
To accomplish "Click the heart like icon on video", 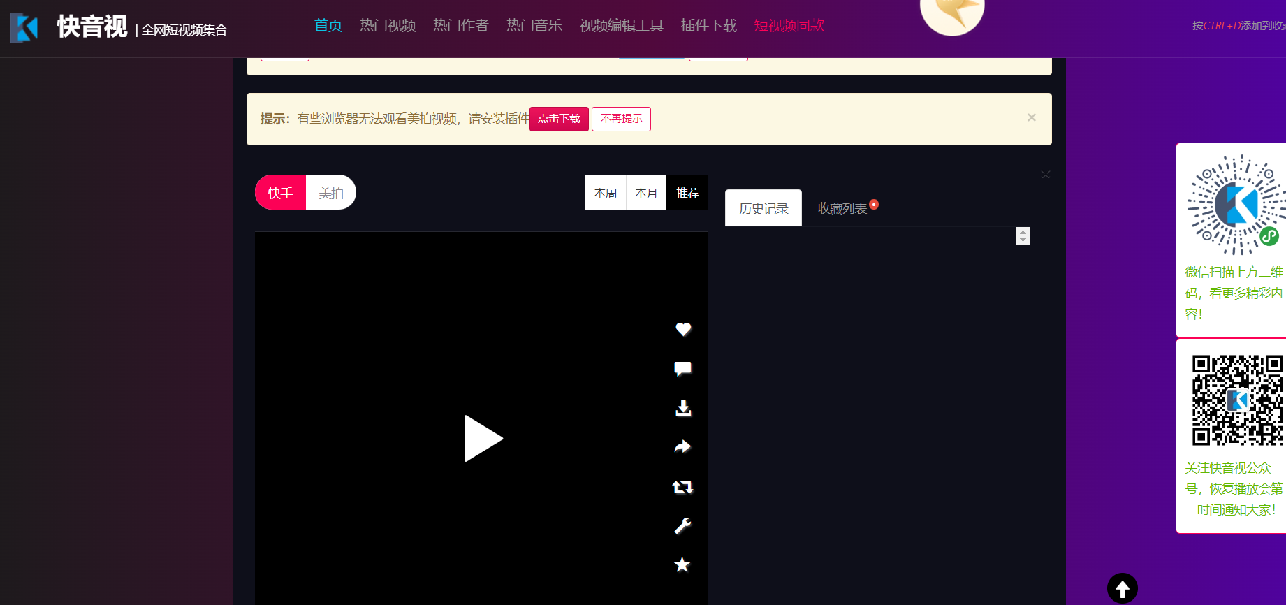I will coord(683,329).
